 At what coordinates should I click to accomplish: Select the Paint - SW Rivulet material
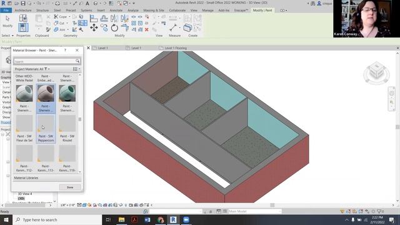click(x=67, y=129)
